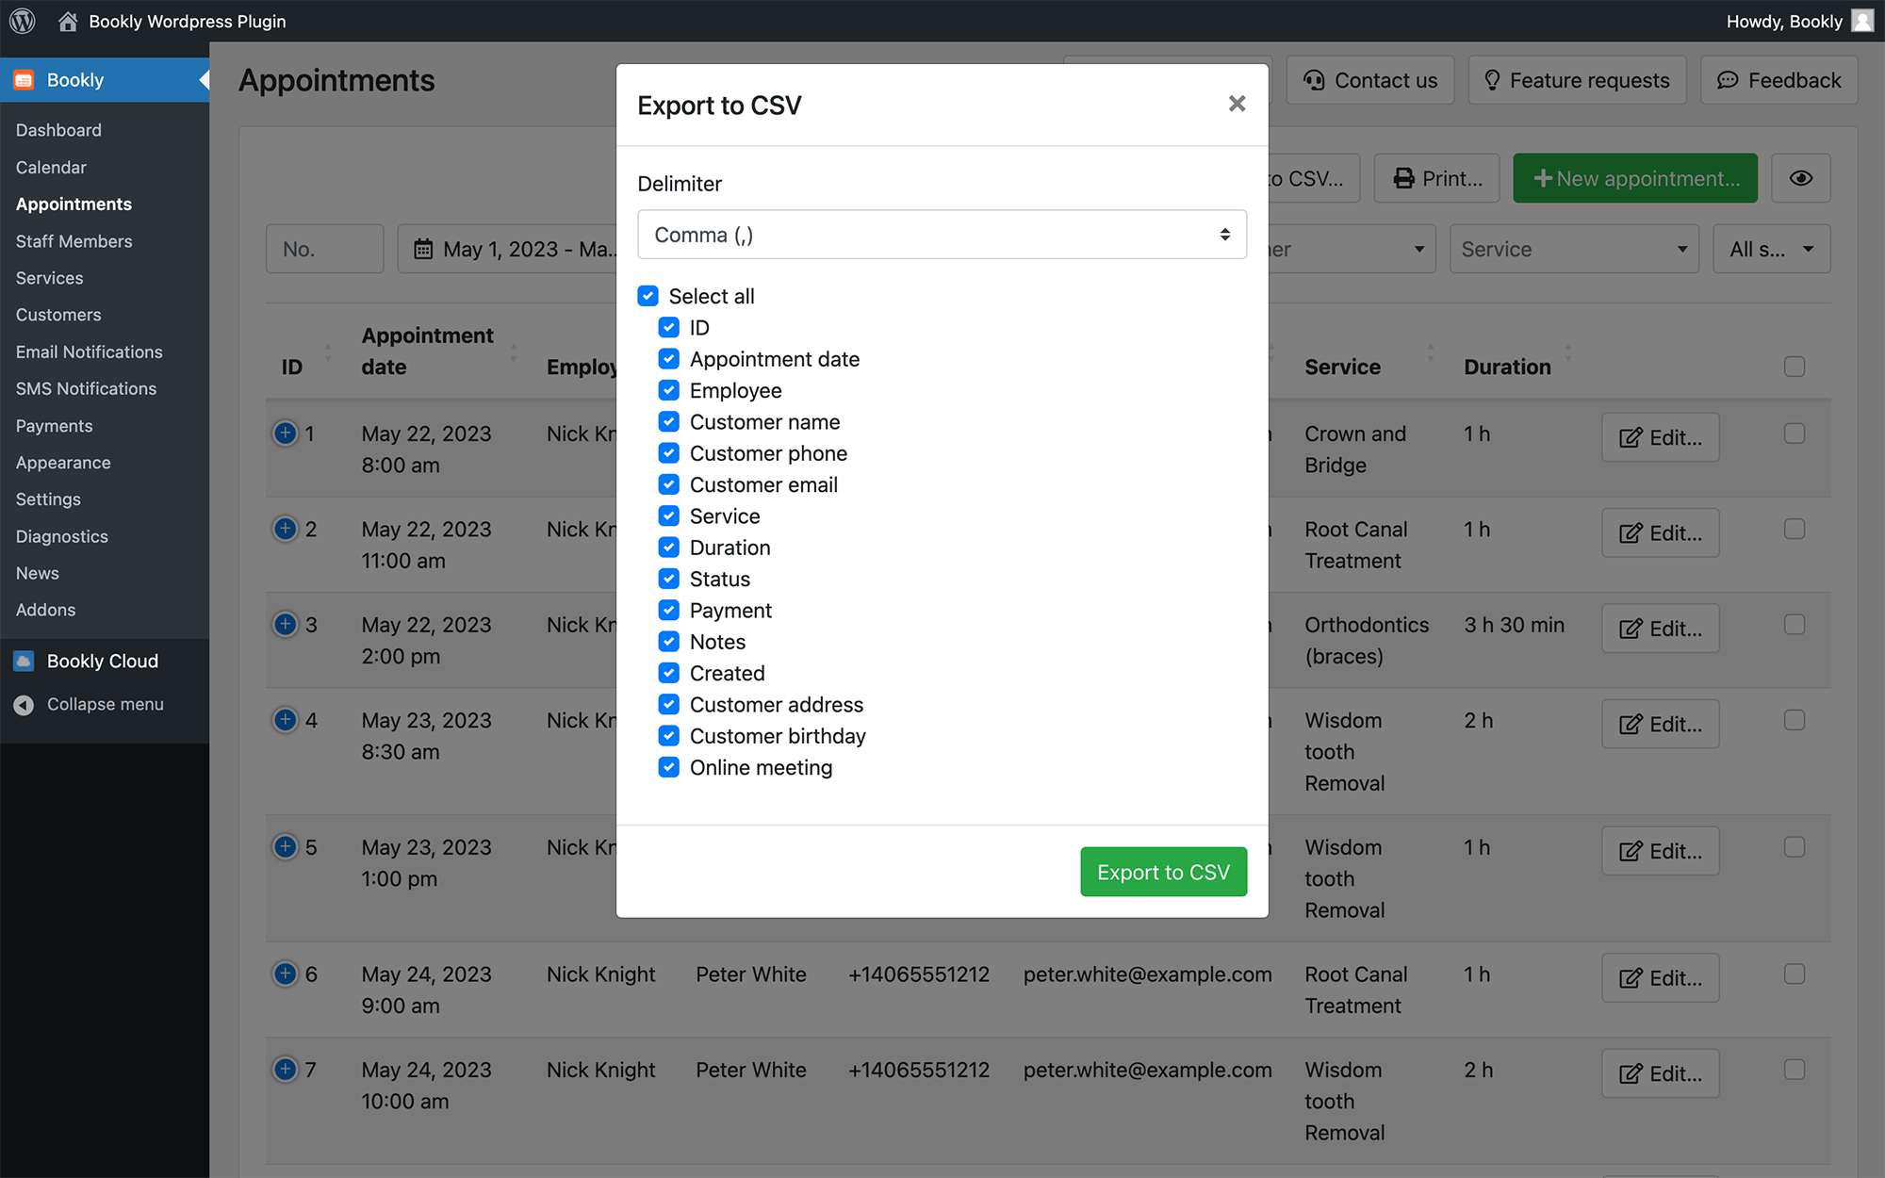Toggle the Select all checkbox
Image resolution: width=1885 pixels, height=1178 pixels.
point(647,296)
